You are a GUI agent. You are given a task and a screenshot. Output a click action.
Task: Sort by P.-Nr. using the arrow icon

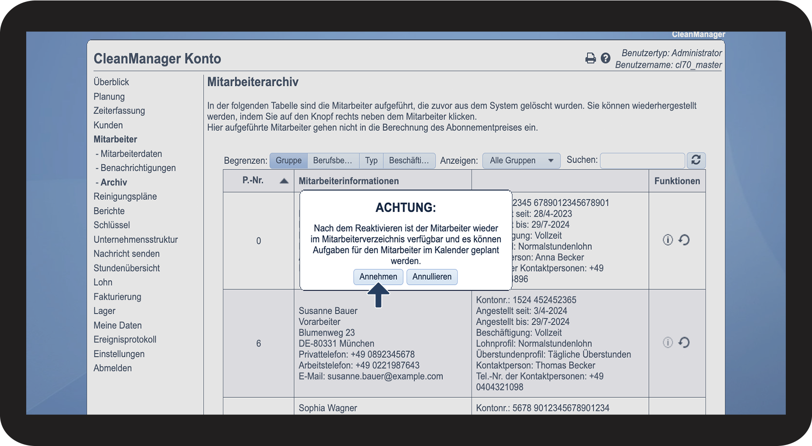click(284, 181)
